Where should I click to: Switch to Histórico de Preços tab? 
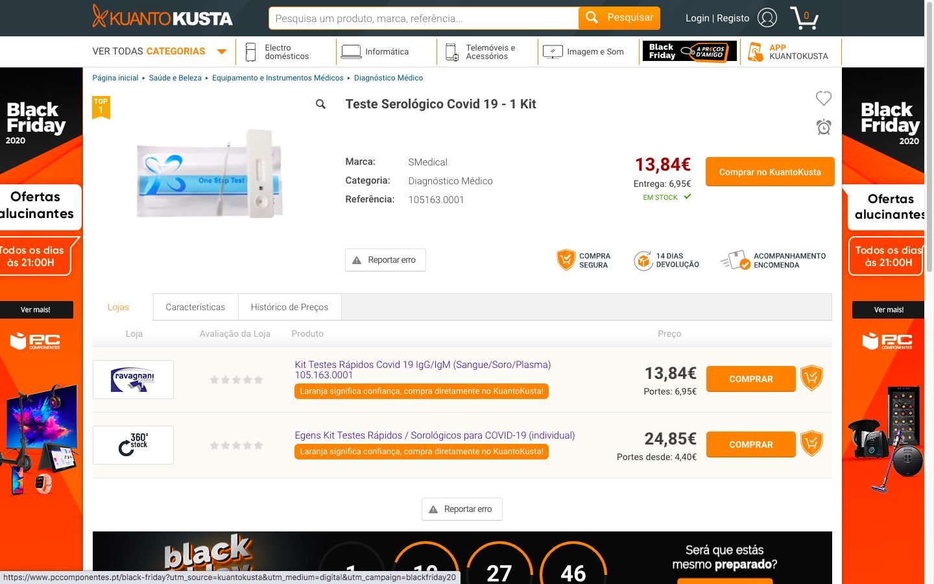click(289, 307)
